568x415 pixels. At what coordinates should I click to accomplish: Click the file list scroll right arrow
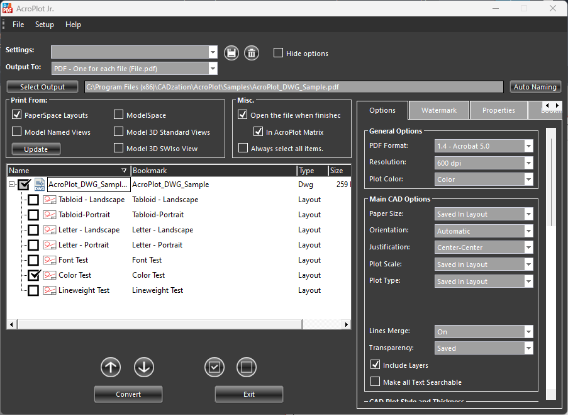pyautogui.click(x=347, y=324)
